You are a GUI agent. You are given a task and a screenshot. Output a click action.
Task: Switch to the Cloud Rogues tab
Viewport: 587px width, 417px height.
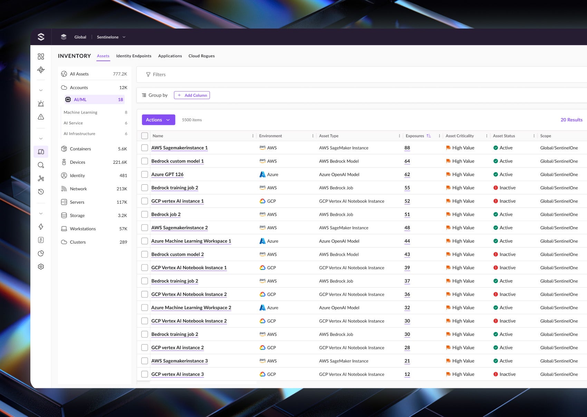[201, 56]
